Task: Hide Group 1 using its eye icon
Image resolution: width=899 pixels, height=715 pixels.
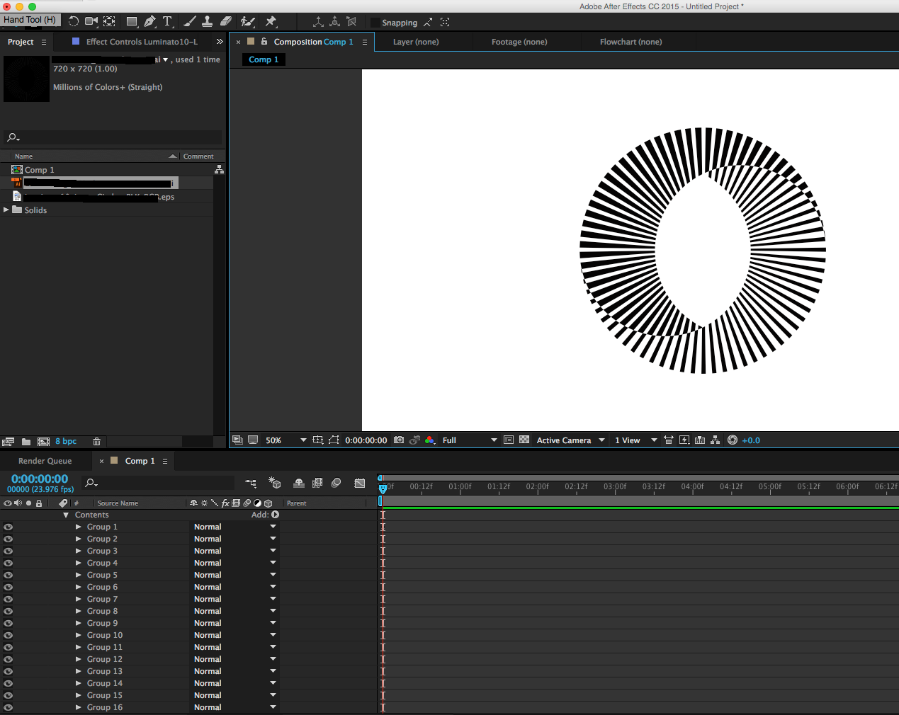Action: (x=8, y=527)
